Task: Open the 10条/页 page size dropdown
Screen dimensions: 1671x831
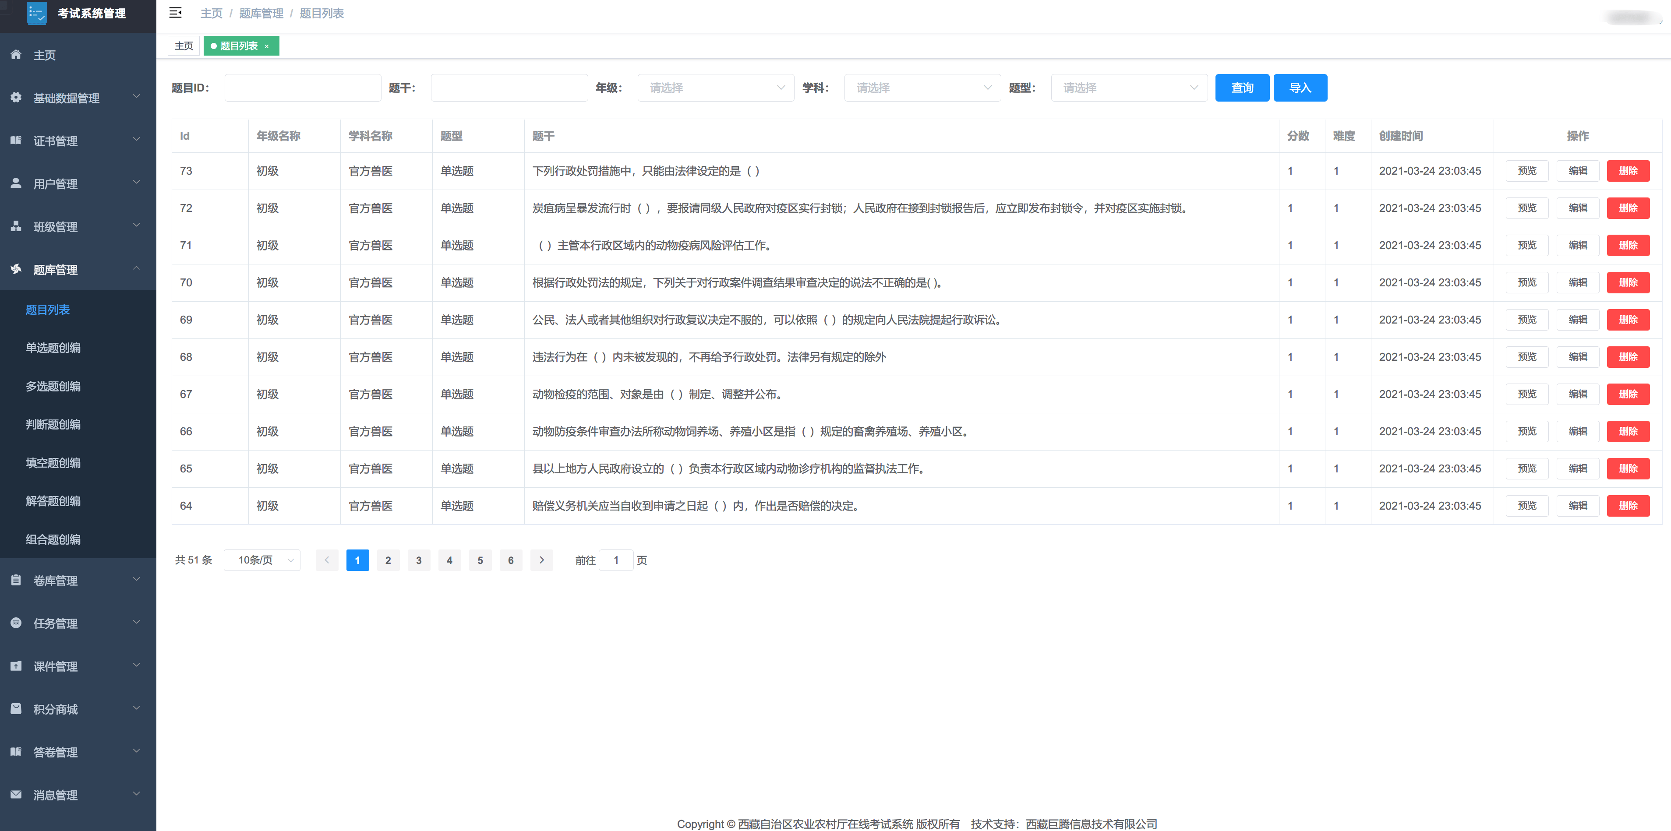Action: pyautogui.click(x=261, y=560)
